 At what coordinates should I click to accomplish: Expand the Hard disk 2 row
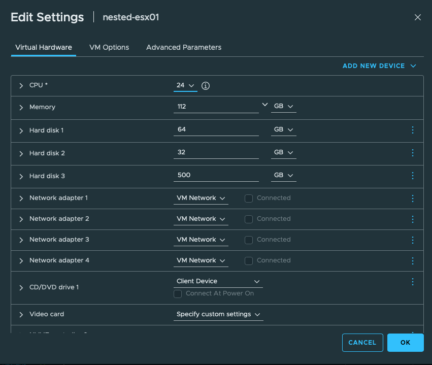pyautogui.click(x=21, y=153)
